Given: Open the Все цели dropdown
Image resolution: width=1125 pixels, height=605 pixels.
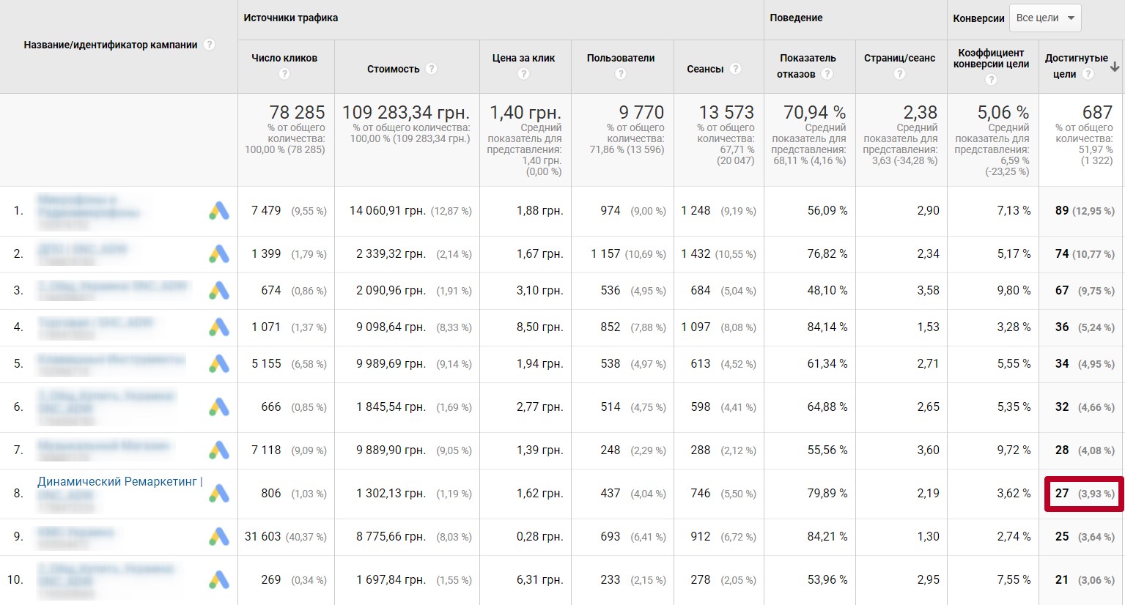Looking at the screenshot, I should click(1045, 18).
